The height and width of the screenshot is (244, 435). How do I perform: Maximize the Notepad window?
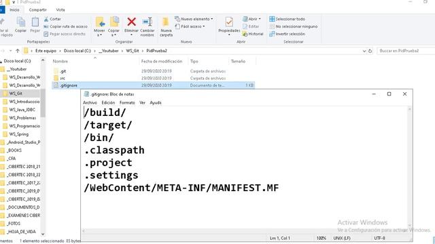(389, 94)
